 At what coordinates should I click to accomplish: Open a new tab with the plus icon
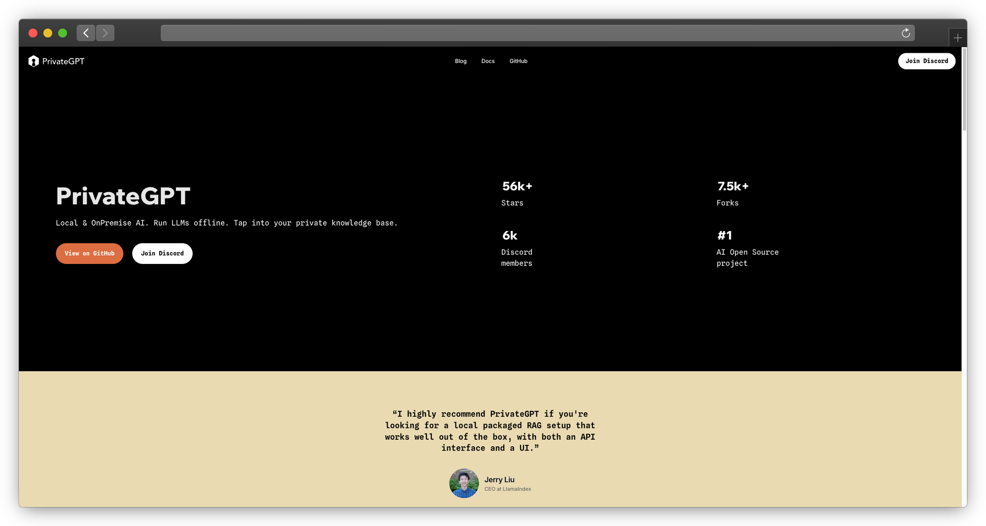click(x=957, y=38)
